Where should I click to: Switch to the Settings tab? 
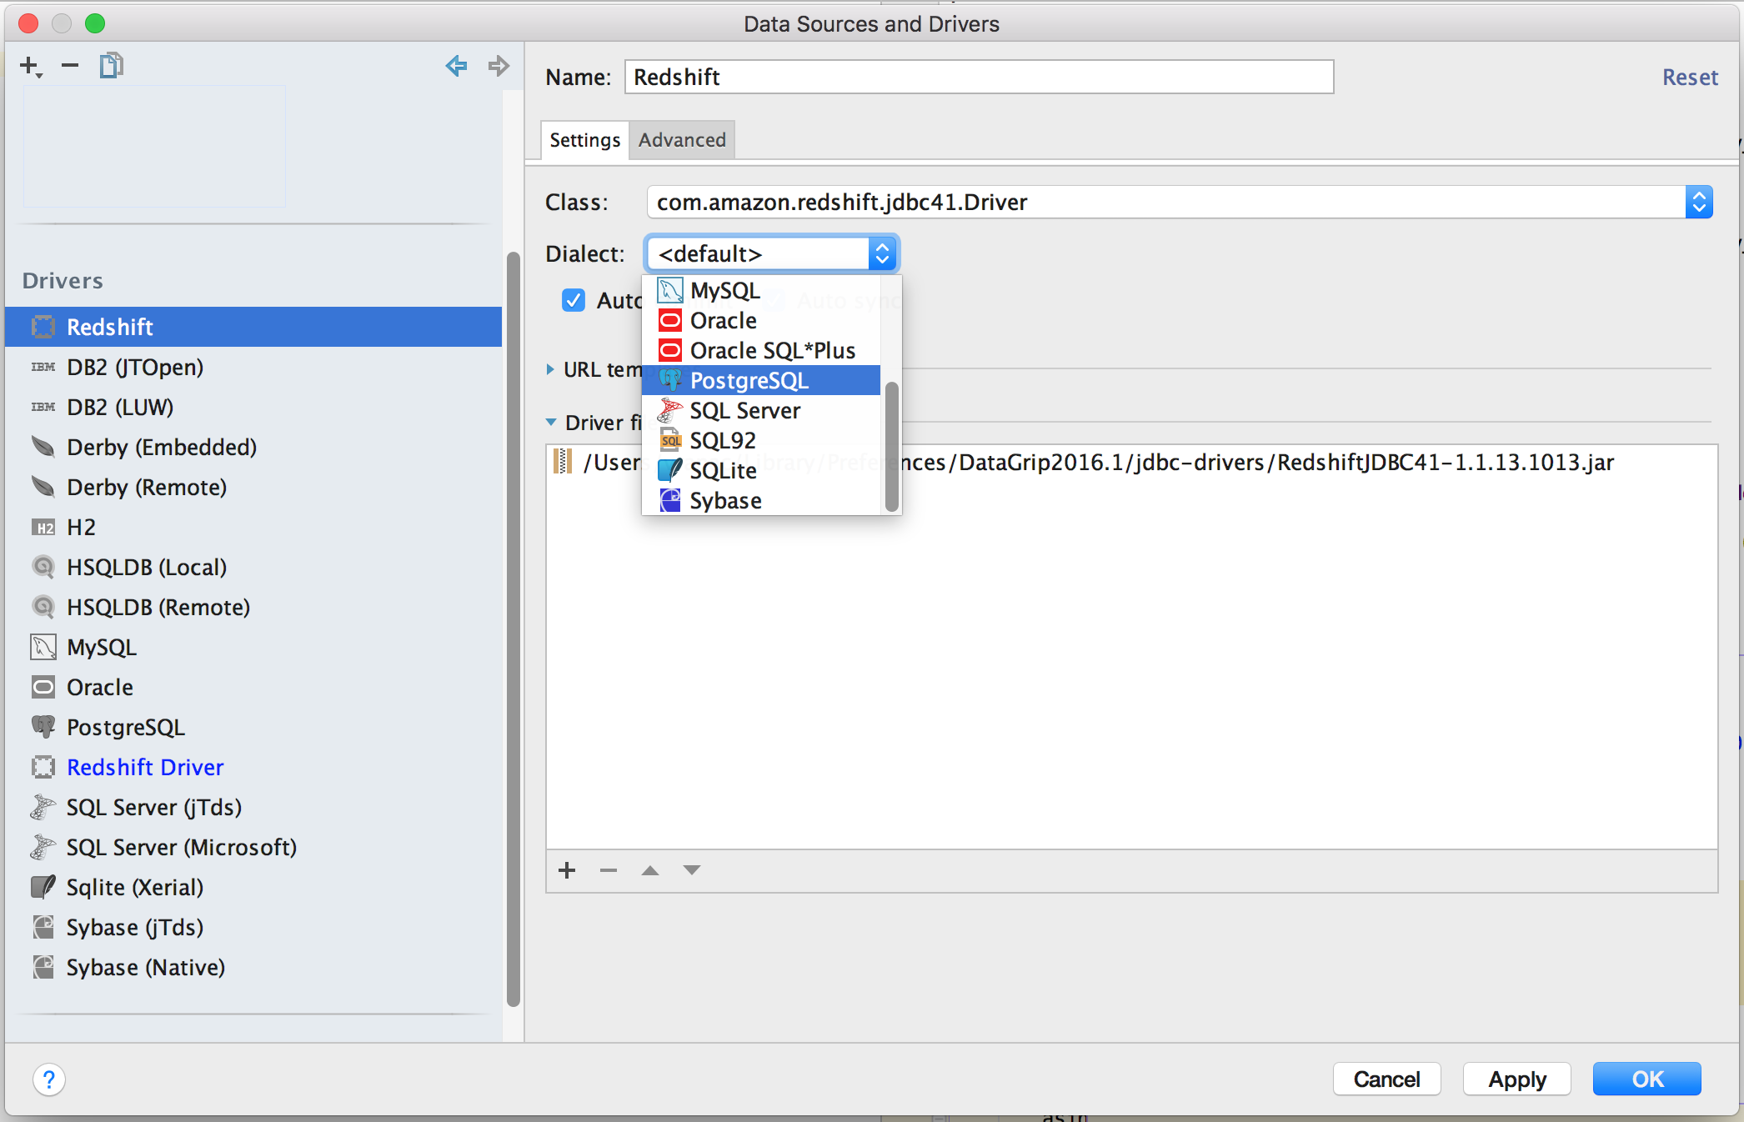tap(584, 140)
